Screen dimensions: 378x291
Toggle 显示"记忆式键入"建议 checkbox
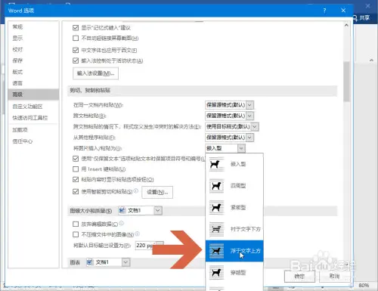pos(76,27)
